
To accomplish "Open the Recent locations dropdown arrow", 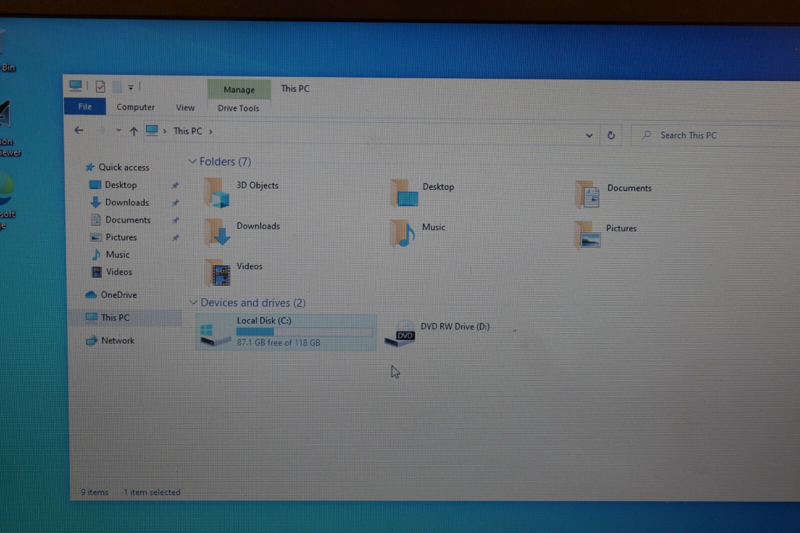I will (118, 130).
